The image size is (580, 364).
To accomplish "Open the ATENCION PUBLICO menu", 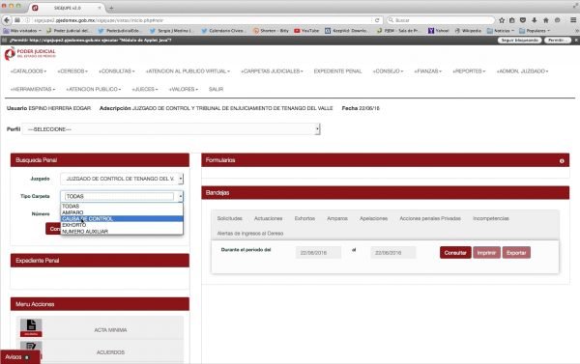I will pos(93,89).
